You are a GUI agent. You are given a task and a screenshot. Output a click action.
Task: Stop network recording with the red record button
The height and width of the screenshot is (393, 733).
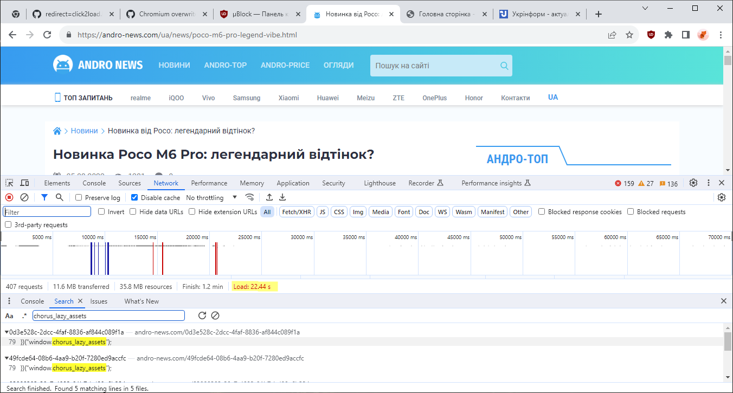click(9, 197)
